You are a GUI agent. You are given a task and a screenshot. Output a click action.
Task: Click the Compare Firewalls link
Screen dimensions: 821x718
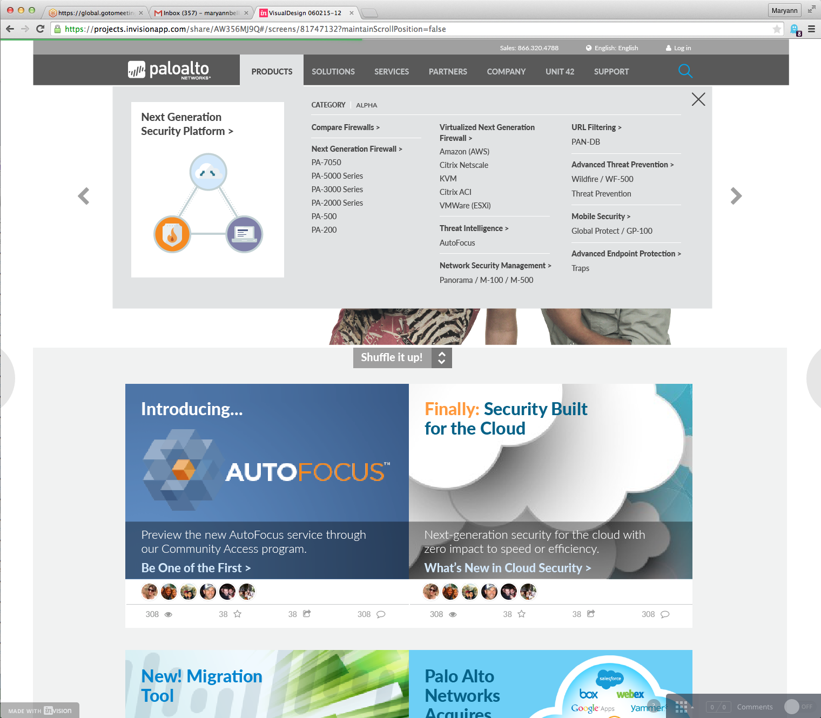pos(345,127)
